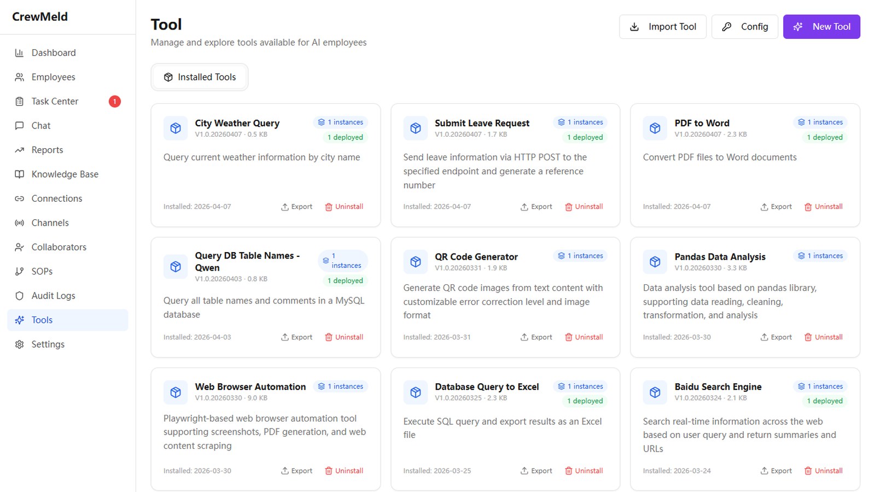Navigate to Reports

(68, 150)
